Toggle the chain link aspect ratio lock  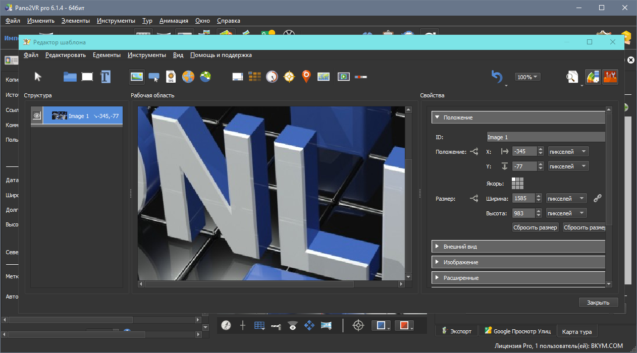click(598, 199)
